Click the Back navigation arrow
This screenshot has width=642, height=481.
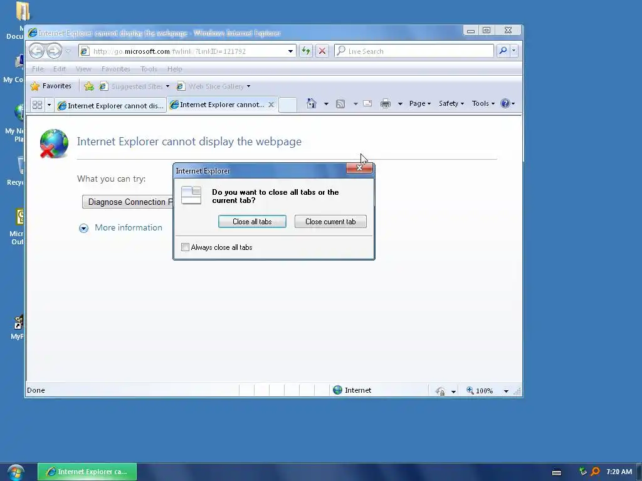pyautogui.click(x=37, y=51)
